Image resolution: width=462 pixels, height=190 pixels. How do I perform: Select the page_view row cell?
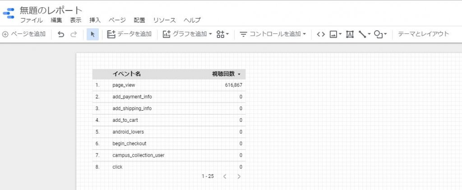(x=124, y=85)
